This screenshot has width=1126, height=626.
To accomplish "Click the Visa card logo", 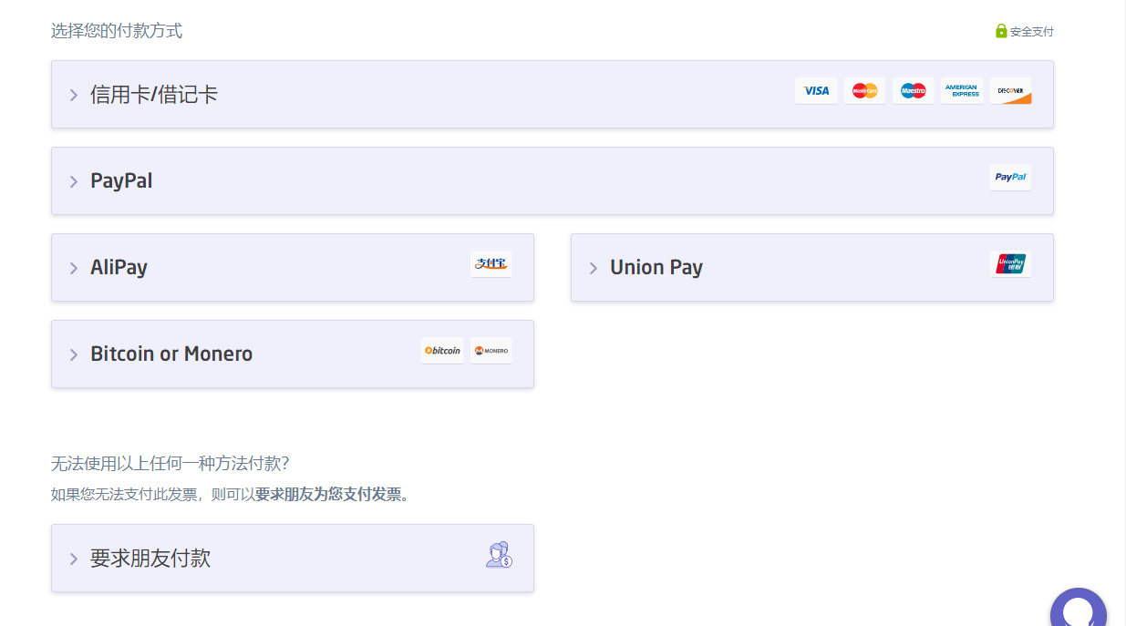I will pos(816,90).
